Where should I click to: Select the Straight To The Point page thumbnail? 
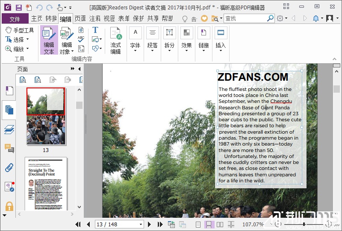point(46,184)
